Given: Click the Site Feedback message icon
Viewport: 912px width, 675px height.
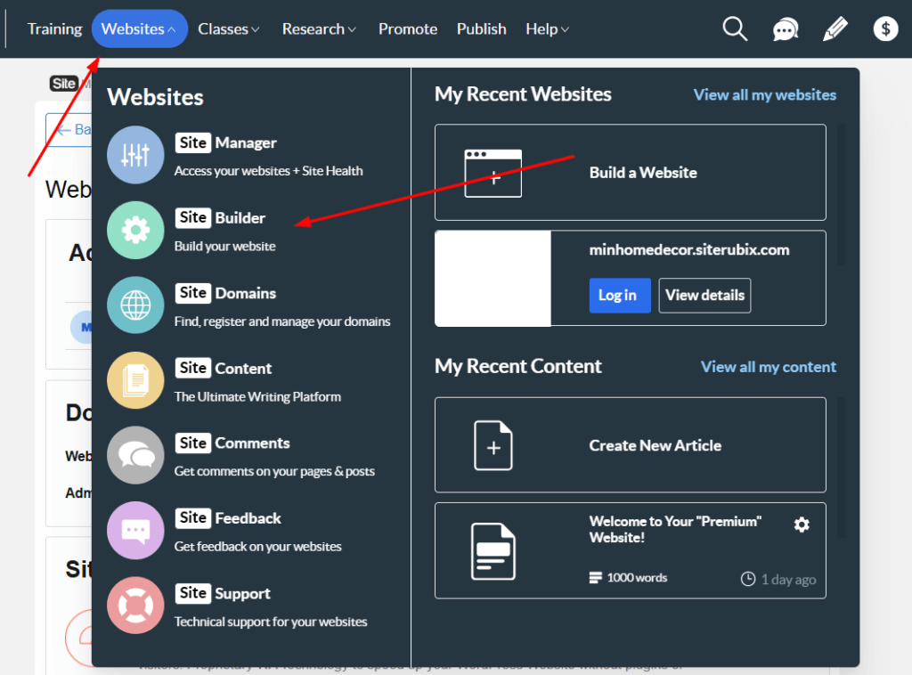Looking at the screenshot, I should click(135, 530).
